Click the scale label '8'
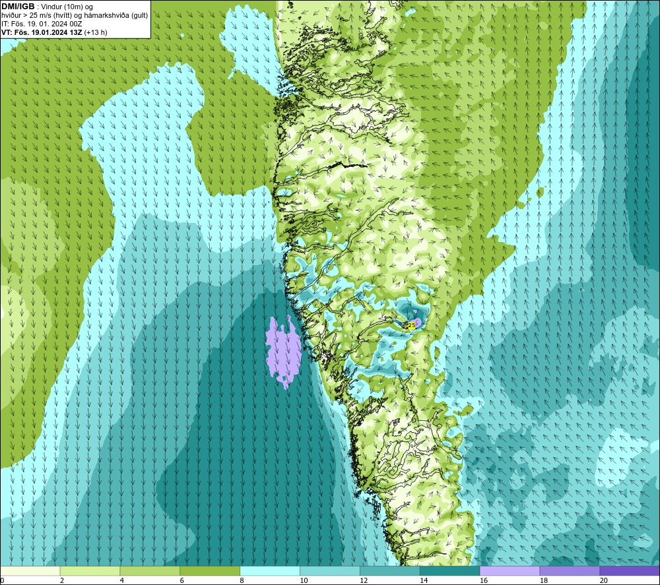Screen dimensions: 660x585 click(x=242, y=581)
